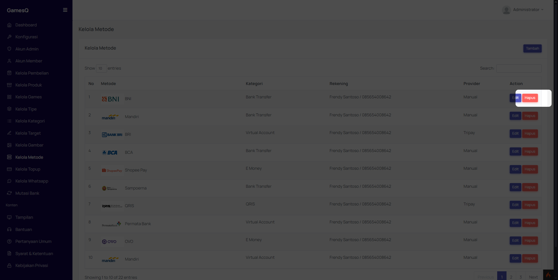Click Hapus button for BRI row

[530, 133]
